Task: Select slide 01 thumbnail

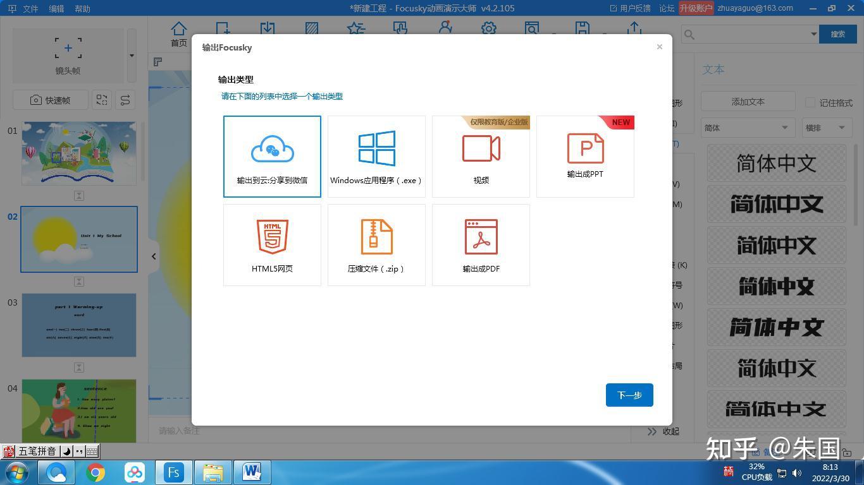Action: (79, 153)
